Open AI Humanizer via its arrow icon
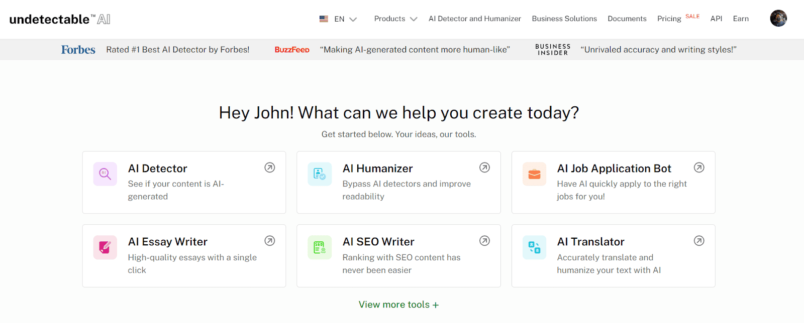The image size is (804, 323). tap(484, 168)
